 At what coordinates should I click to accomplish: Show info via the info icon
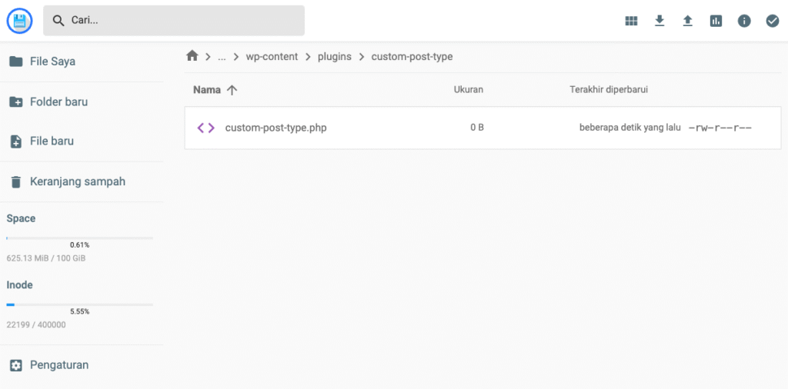pos(744,21)
